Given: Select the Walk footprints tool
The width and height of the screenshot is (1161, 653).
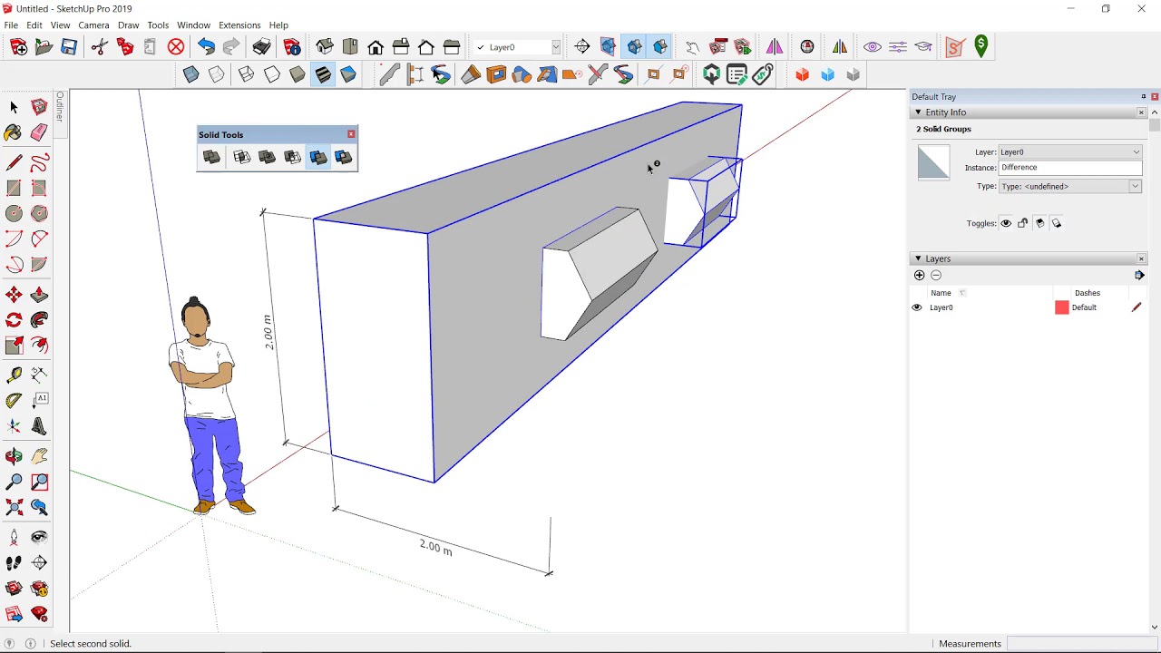Looking at the screenshot, I should coord(14,562).
